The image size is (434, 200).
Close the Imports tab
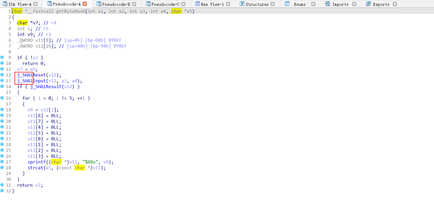click(354, 4)
